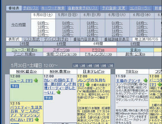Go to 今の時間 link
Viewport: 162px width, 124px height.
(x=18, y=25)
